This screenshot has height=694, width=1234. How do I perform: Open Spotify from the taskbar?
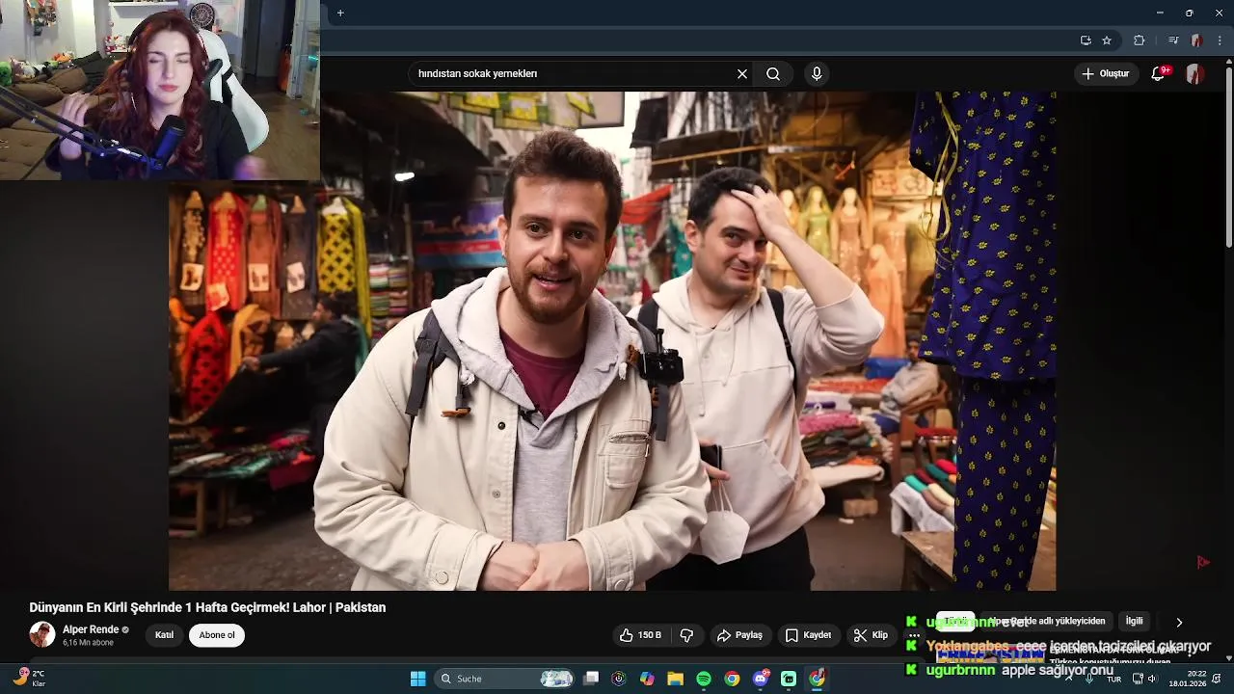[x=704, y=679]
